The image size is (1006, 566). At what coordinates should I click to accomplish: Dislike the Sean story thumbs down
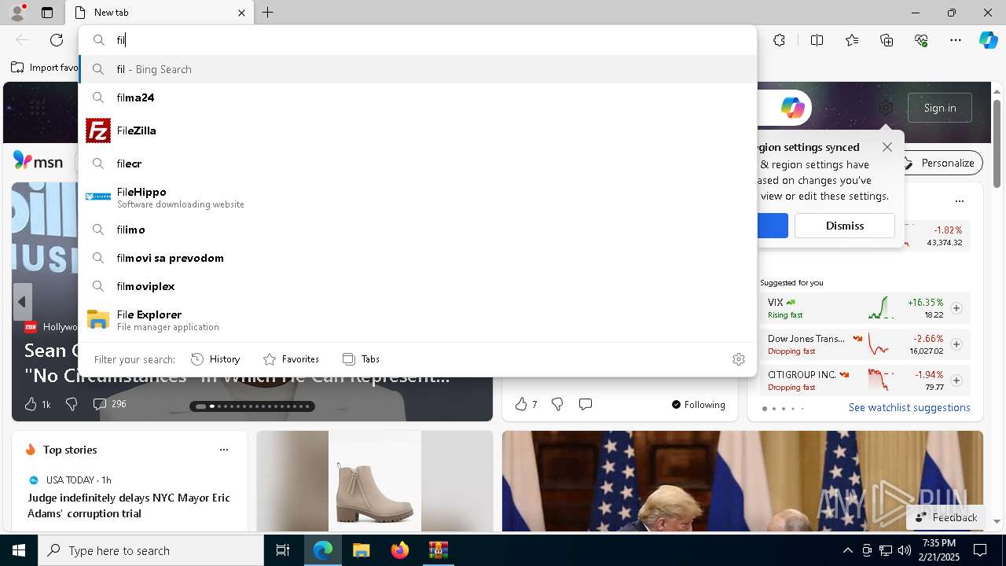(72, 404)
